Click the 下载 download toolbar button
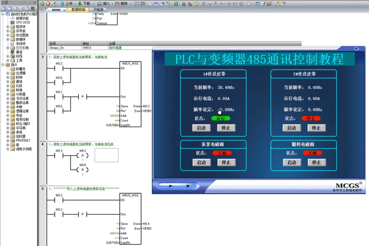The image size is (369, 246). point(84,3)
